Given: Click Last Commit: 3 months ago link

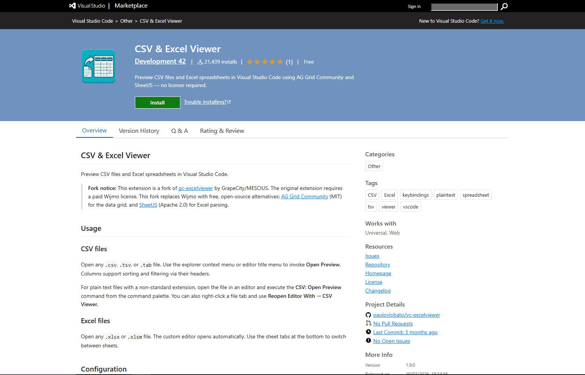Looking at the screenshot, I should pos(405,332).
